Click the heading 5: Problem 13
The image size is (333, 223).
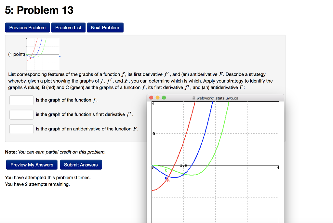tap(38, 10)
